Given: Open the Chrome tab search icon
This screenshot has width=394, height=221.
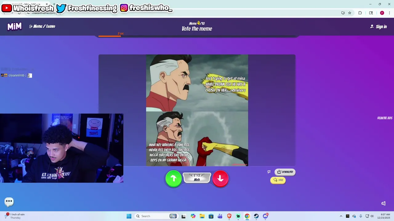Looking at the screenshot, I should [371, 13].
